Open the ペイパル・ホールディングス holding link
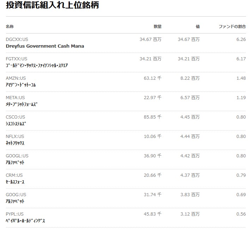This screenshot has height=229, width=252. [25, 221]
